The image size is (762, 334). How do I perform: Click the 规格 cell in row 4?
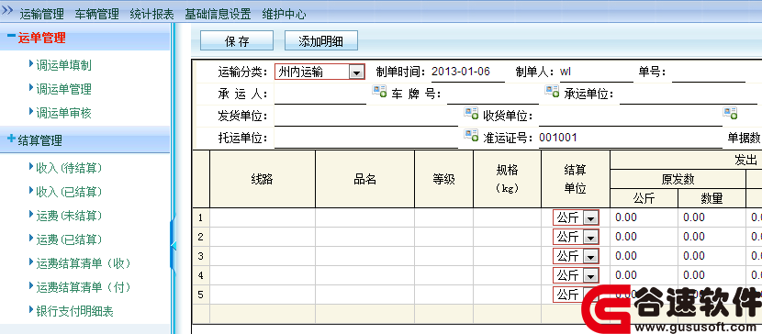507,275
